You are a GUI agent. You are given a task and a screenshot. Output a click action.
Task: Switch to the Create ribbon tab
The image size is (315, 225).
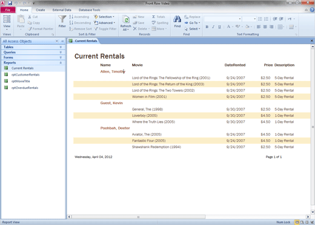click(41, 10)
